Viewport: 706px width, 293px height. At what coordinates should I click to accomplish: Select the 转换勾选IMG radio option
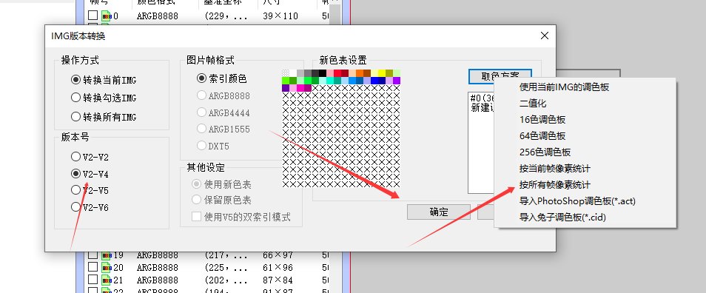click(104, 98)
